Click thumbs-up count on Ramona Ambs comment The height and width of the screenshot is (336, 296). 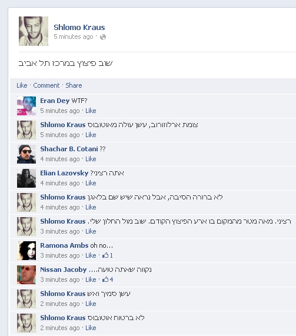click(108, 255)
